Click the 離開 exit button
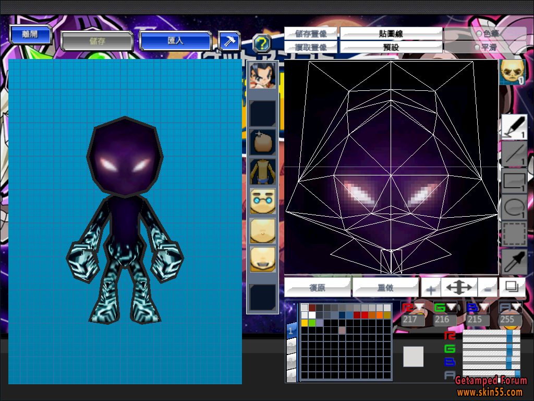The image size is (534, 401). click(31, 34)
